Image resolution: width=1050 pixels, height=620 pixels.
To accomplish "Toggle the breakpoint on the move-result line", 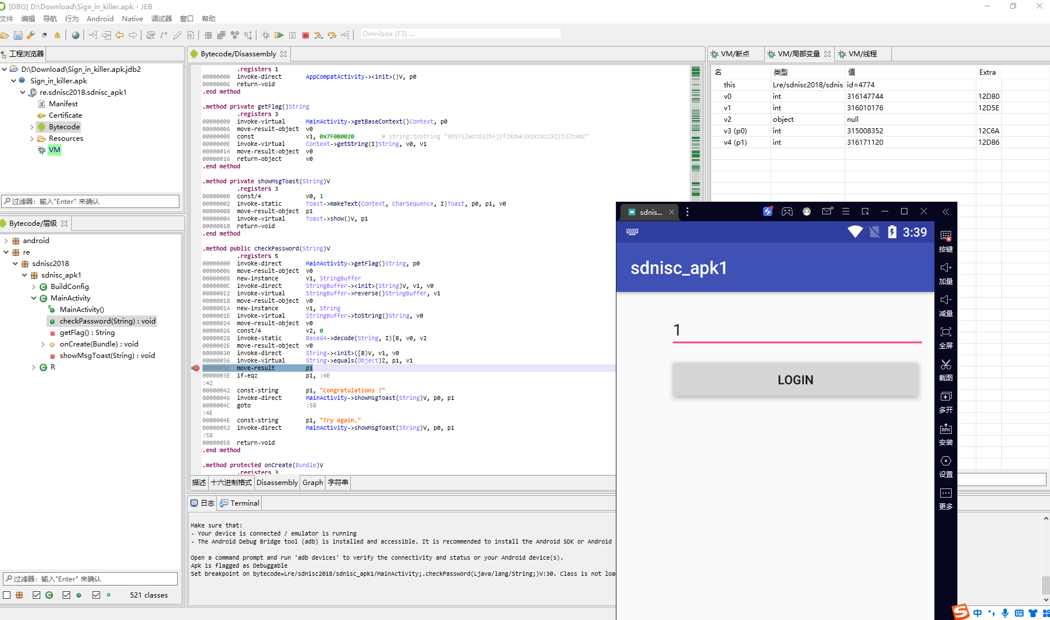I will point(196,368).
